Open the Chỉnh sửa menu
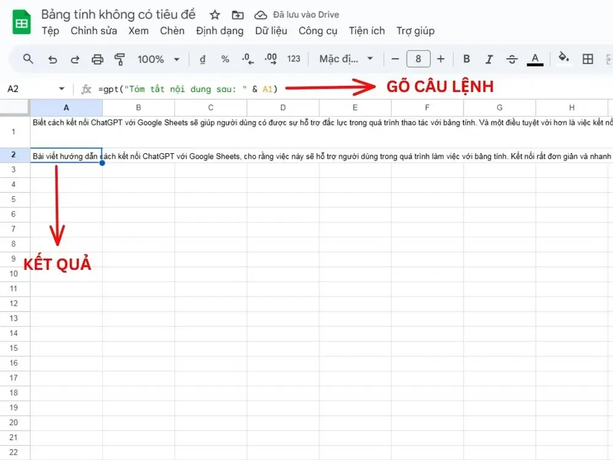The height and width of the screenshot is (460, 613). (x=94, y=31)
